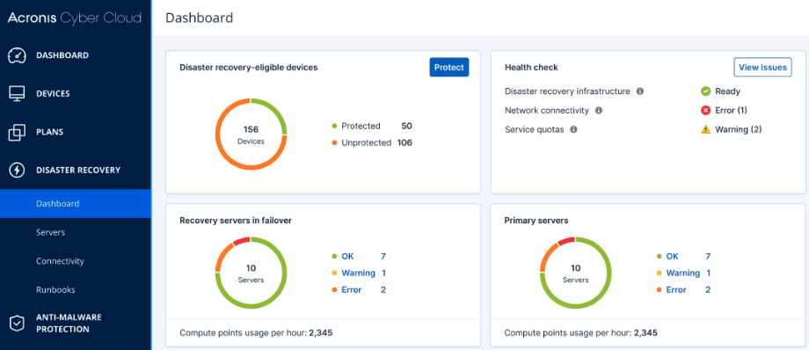Click the Protected count 50
The image size is (809, 350).
[x=406, y=126]
